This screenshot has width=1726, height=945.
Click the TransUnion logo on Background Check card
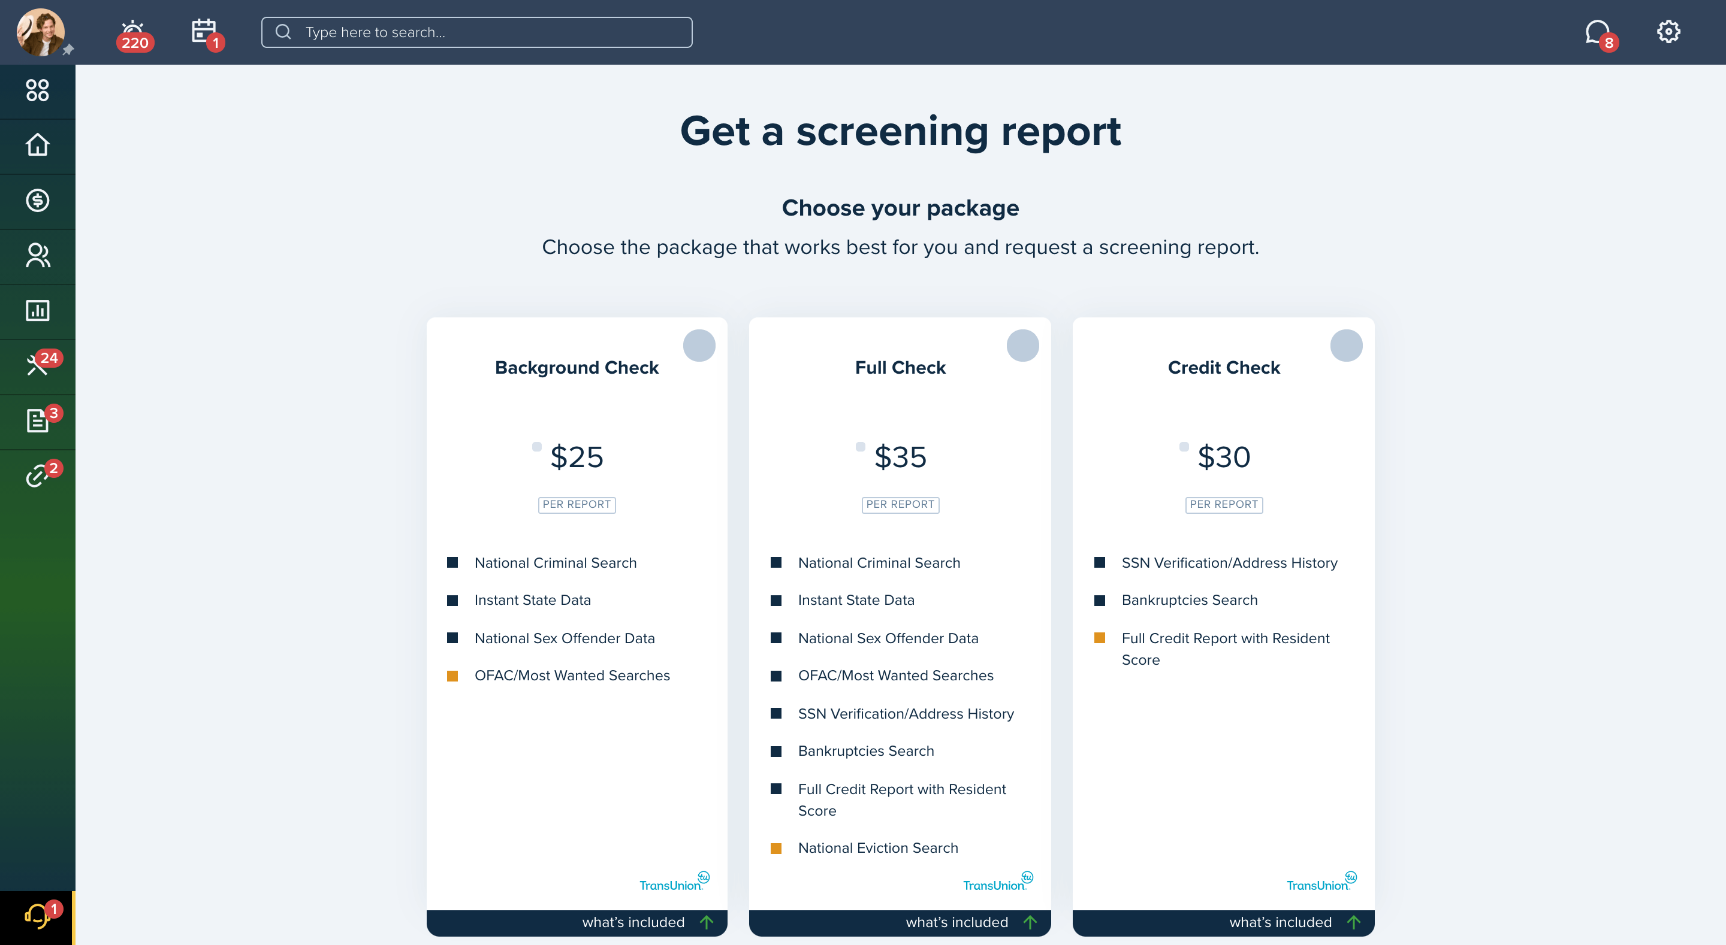pyautogui.click(x=674, y=882)
